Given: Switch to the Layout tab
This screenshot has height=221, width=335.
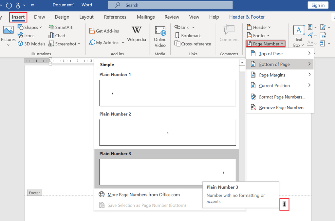Looking at the screenshot, I should point(86,17).
